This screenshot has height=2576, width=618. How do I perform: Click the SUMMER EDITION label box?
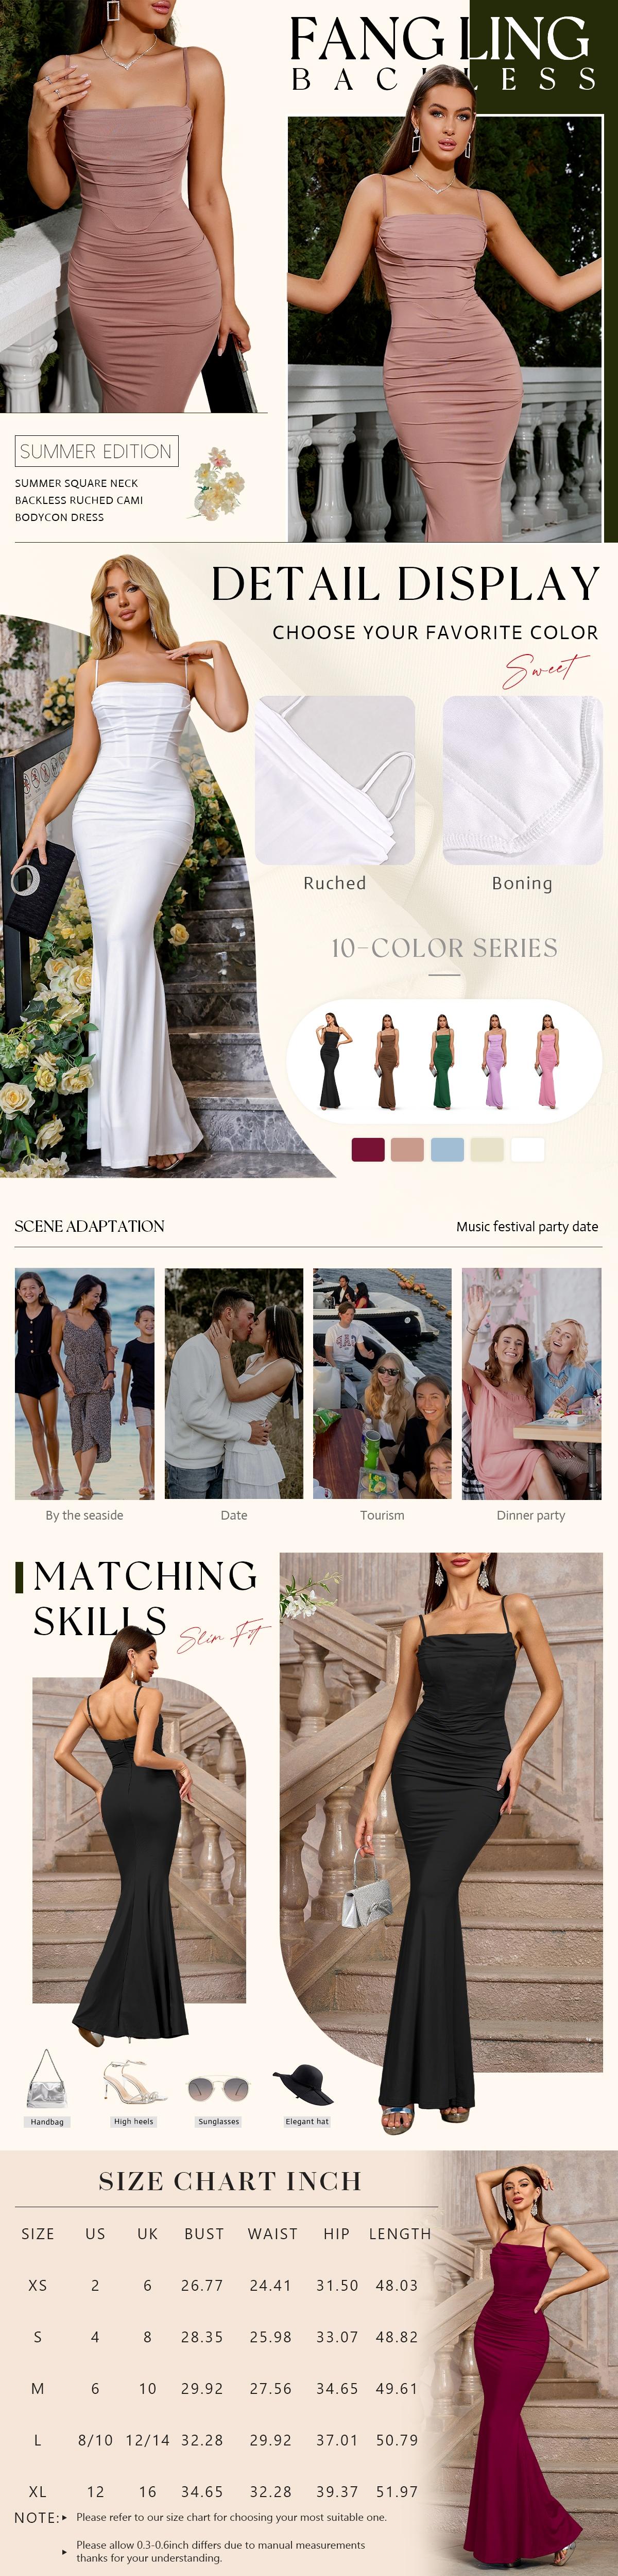(x=97, y=451)
